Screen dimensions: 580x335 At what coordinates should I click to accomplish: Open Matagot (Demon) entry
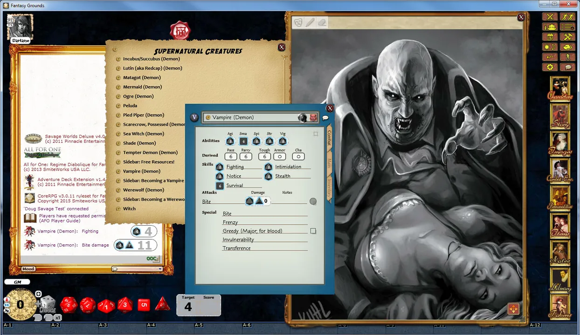click(142, 78)
